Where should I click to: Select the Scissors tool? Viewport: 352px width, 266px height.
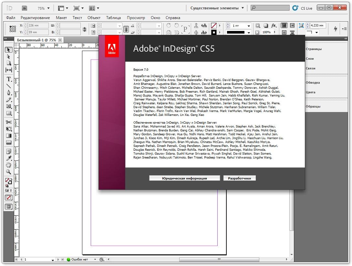click(x=8, y=122)
